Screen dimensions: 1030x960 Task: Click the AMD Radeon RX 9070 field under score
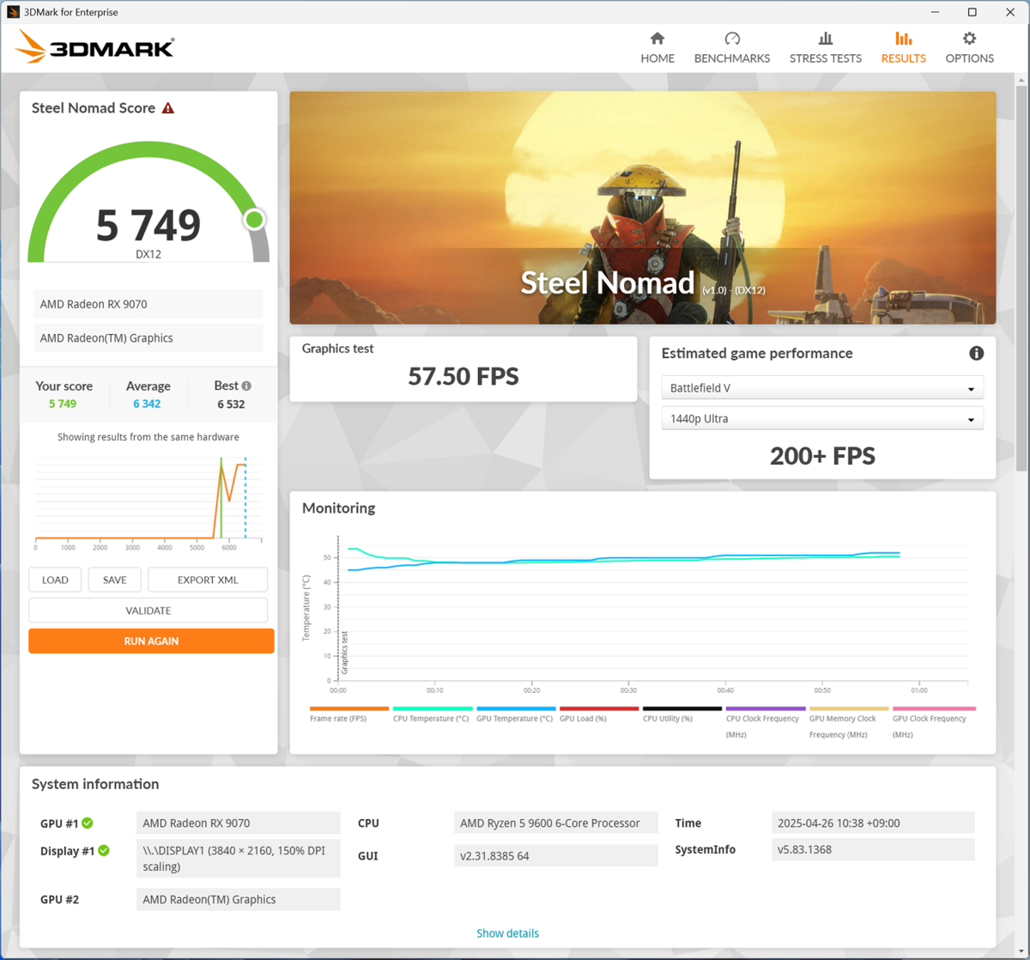(148, 304)
